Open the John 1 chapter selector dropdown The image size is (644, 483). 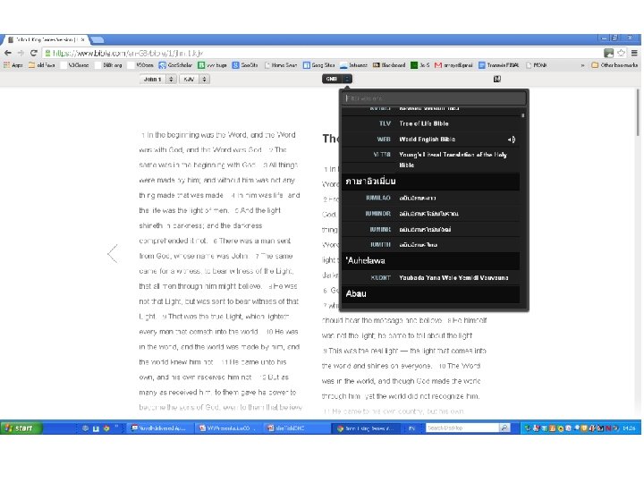pos(157,79)
